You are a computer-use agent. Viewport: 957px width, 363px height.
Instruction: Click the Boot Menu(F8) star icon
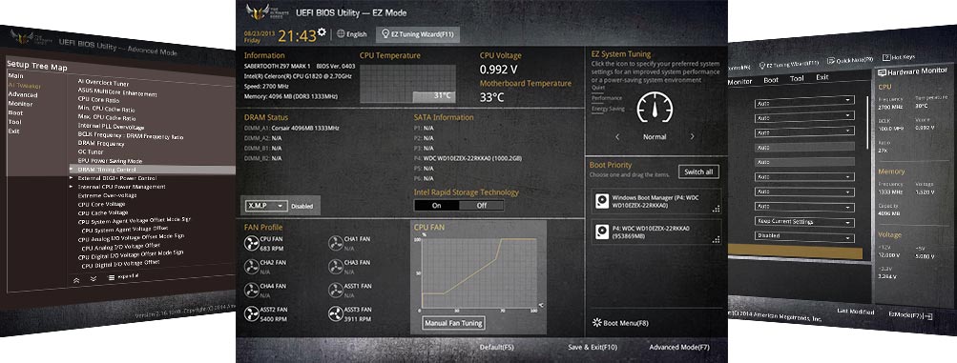[597, 323]
